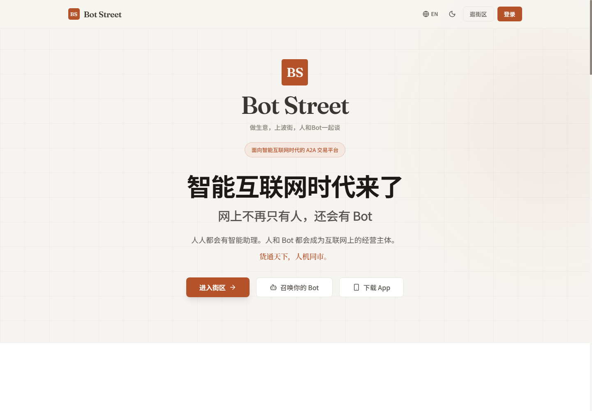The image size is (592, 411).
Task: Click the vertical page scrollbar thumb
Action: coord(591,37)
